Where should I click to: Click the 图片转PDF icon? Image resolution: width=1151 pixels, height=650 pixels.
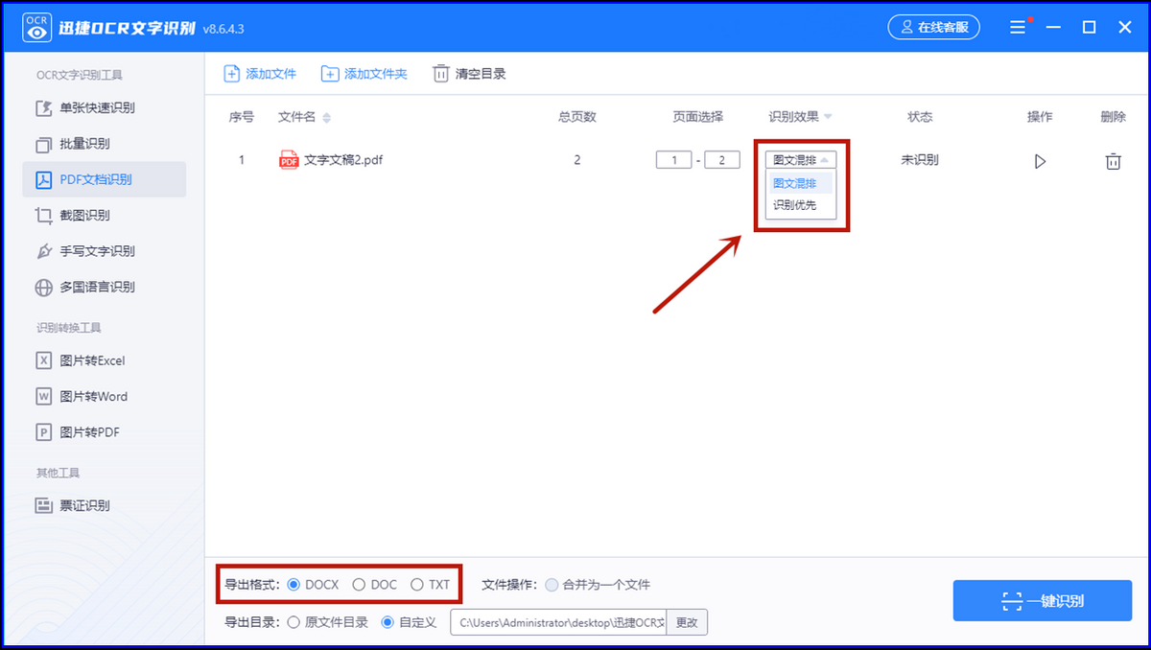pos(43,432)
